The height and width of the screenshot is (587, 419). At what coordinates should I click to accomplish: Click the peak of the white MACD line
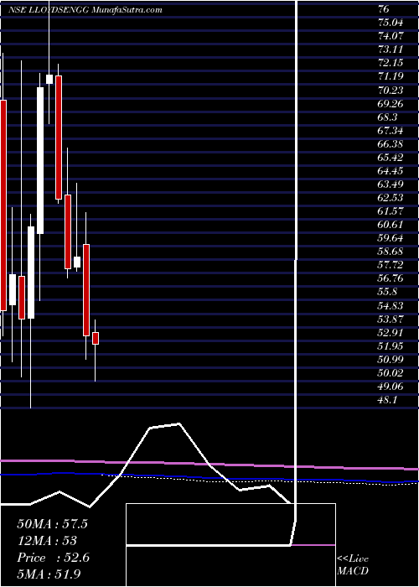(178, 424)
